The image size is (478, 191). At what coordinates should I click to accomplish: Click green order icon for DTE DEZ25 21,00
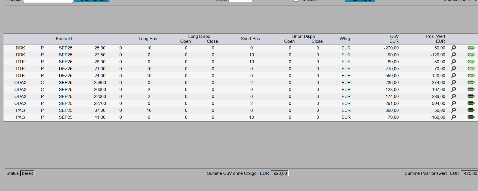pyautogui.click(x=471, y=68)
